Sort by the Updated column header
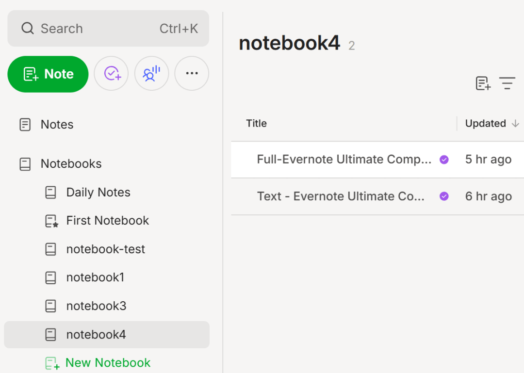Screen dimensions: 524x373 (486, 123)
